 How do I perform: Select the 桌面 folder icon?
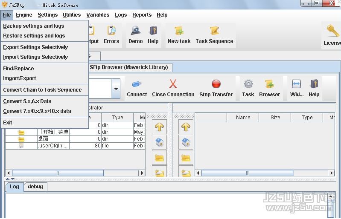coord(21,139)
